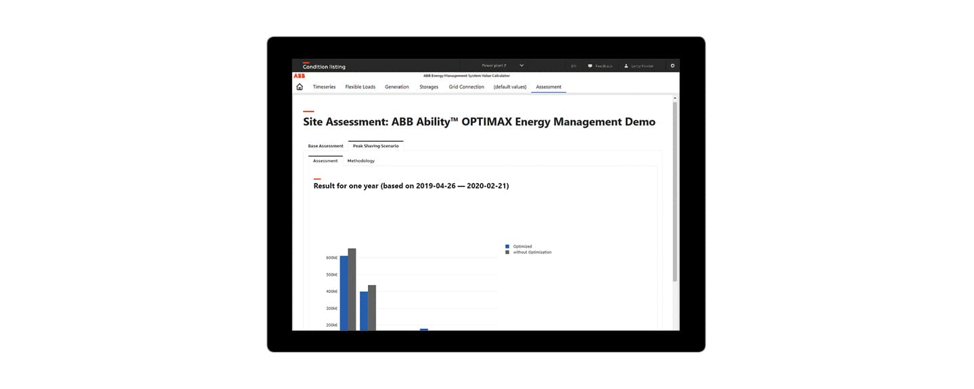Click the ABB logo
974x389 pixels.
tap(299, 76)
